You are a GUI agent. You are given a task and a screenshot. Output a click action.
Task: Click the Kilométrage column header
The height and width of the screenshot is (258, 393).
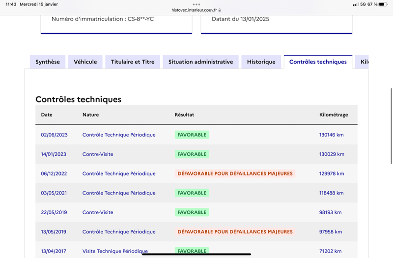pyautogui.click(x=334, y=115)
